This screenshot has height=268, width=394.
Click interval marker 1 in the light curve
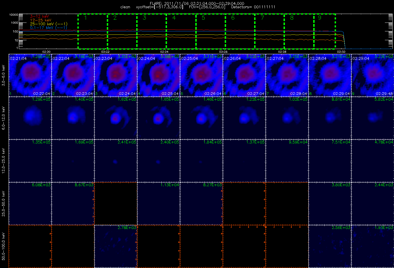coord(85,18)
